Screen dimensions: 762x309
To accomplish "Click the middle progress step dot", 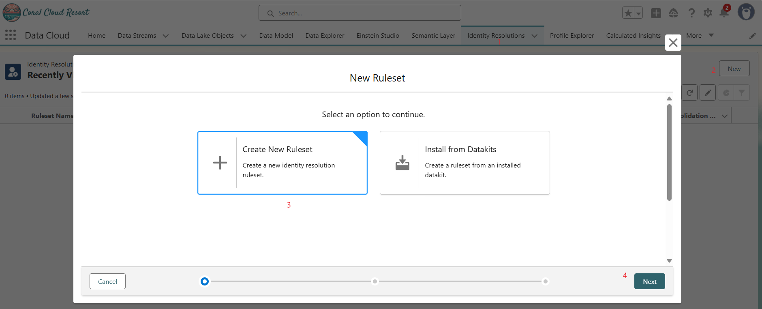I will (x=375, y=281).
